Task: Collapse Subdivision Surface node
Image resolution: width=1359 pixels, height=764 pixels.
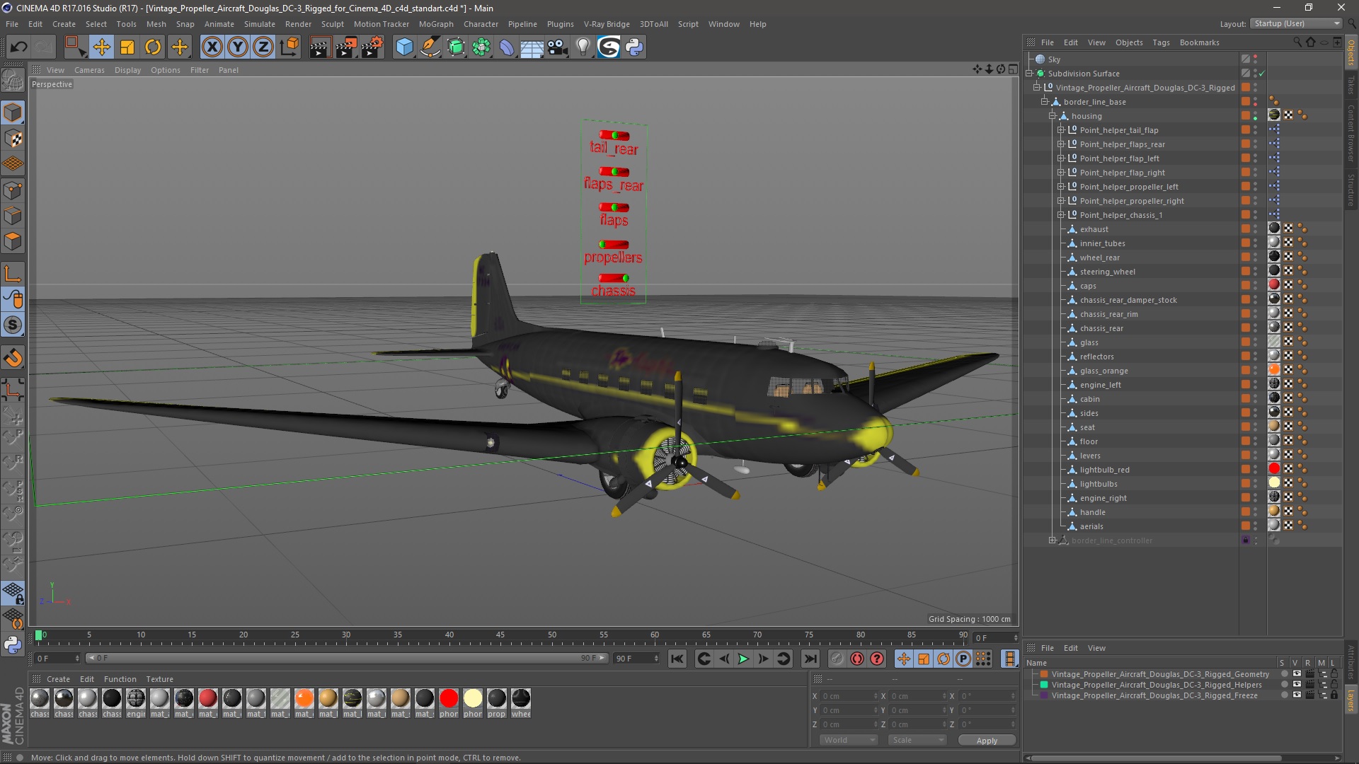Action: tap(1029, 74)
